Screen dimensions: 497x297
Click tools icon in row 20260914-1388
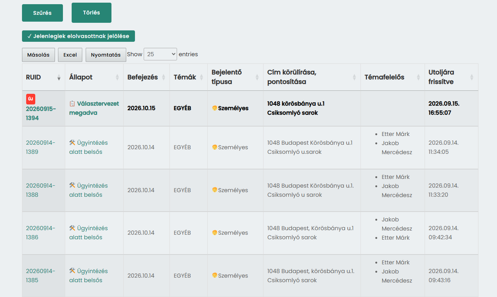pyautogui.click(x=72, y=185)
